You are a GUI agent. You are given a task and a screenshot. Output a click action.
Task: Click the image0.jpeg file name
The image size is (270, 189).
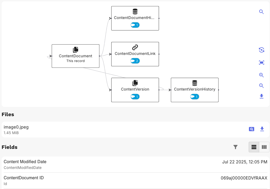tap(16, 127)
